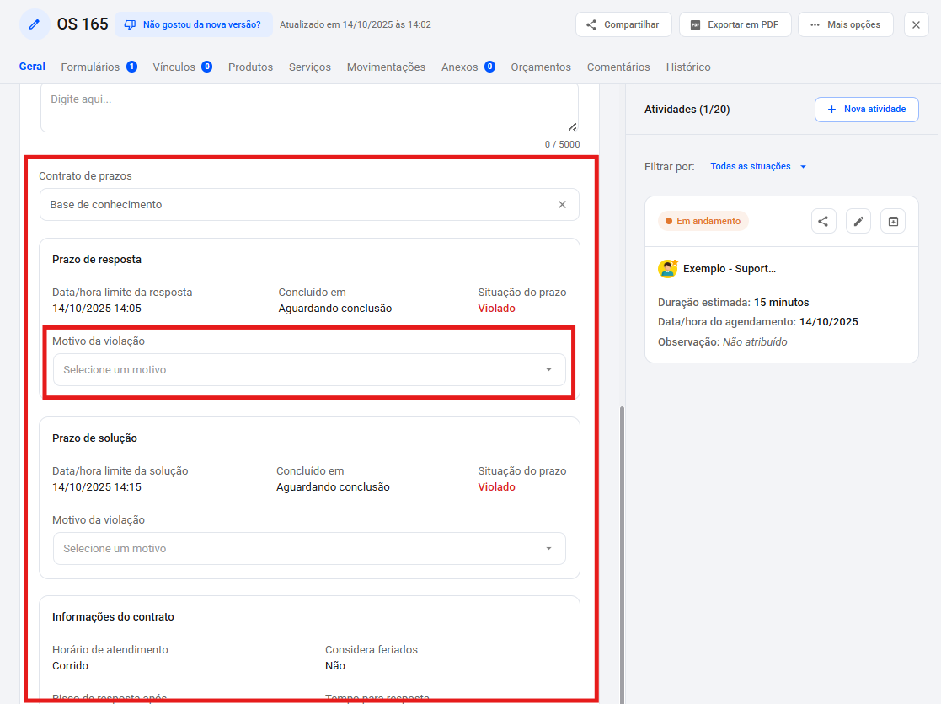Click the Digite aqui text area
The image size is (941, 704).
[309, 108]
